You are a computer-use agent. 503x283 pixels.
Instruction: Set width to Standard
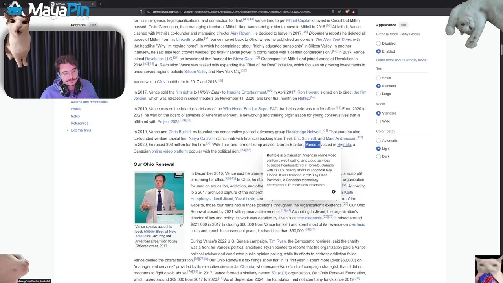pos(378,113)
